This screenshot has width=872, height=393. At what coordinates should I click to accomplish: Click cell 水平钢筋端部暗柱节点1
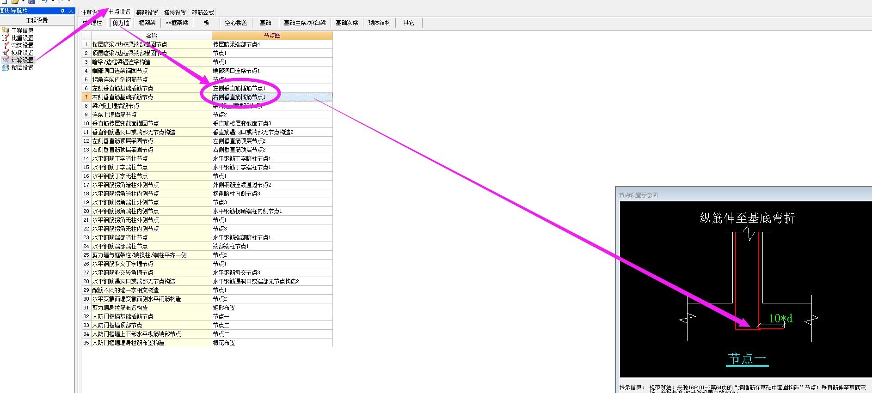272,237
